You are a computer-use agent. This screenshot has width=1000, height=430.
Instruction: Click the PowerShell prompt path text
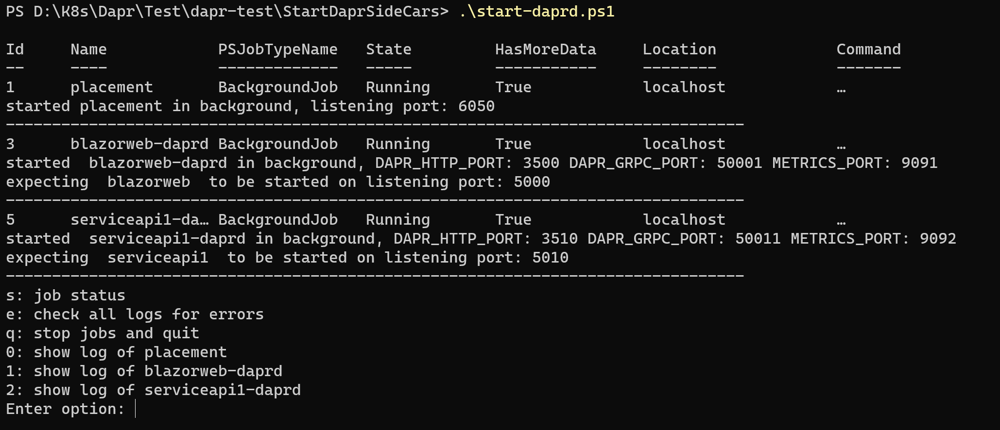coord(227,12)
